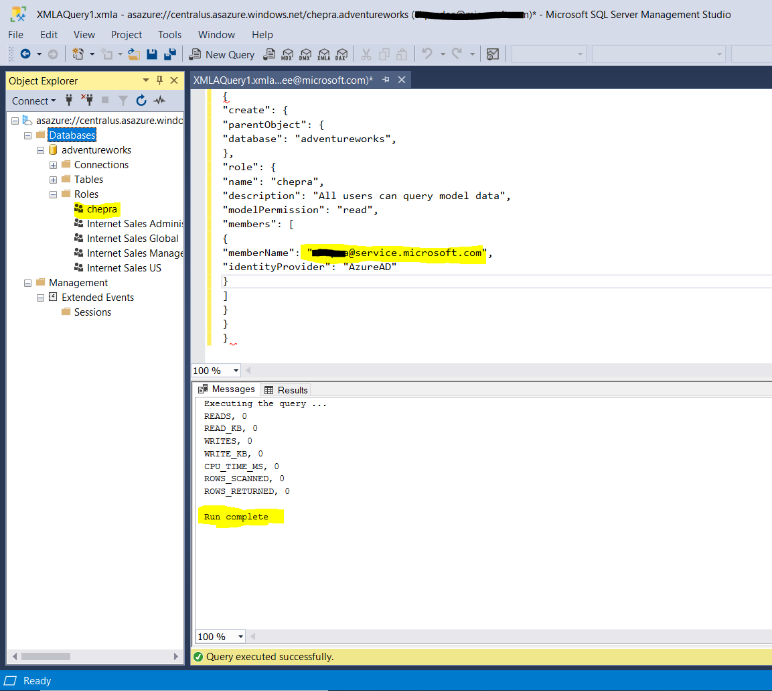The image size is (772, 691).
Task: Open the messages pane zoom 100 % dropdown
Action: pyautogui.click(x=241, y=637)
